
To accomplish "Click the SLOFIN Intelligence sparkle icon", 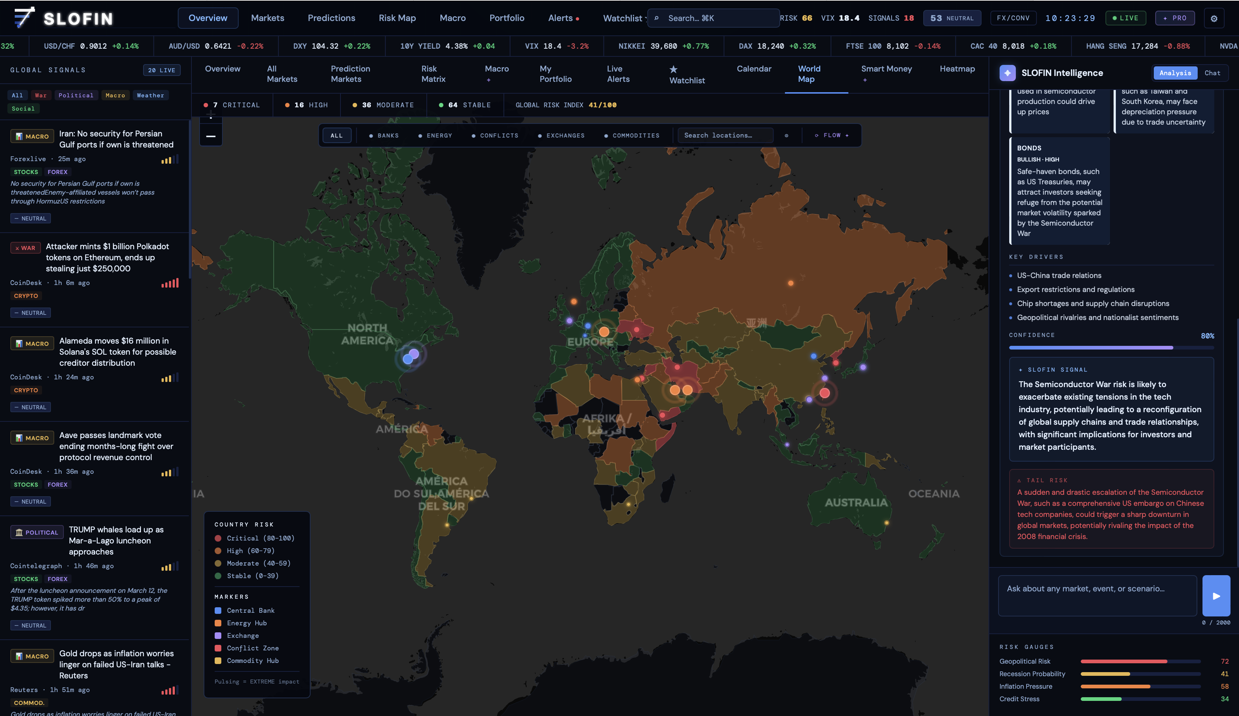I will (1007, 73).
